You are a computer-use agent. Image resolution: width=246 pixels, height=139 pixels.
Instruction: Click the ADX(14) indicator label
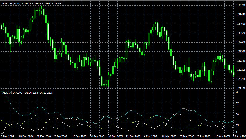tap(7, 93)
